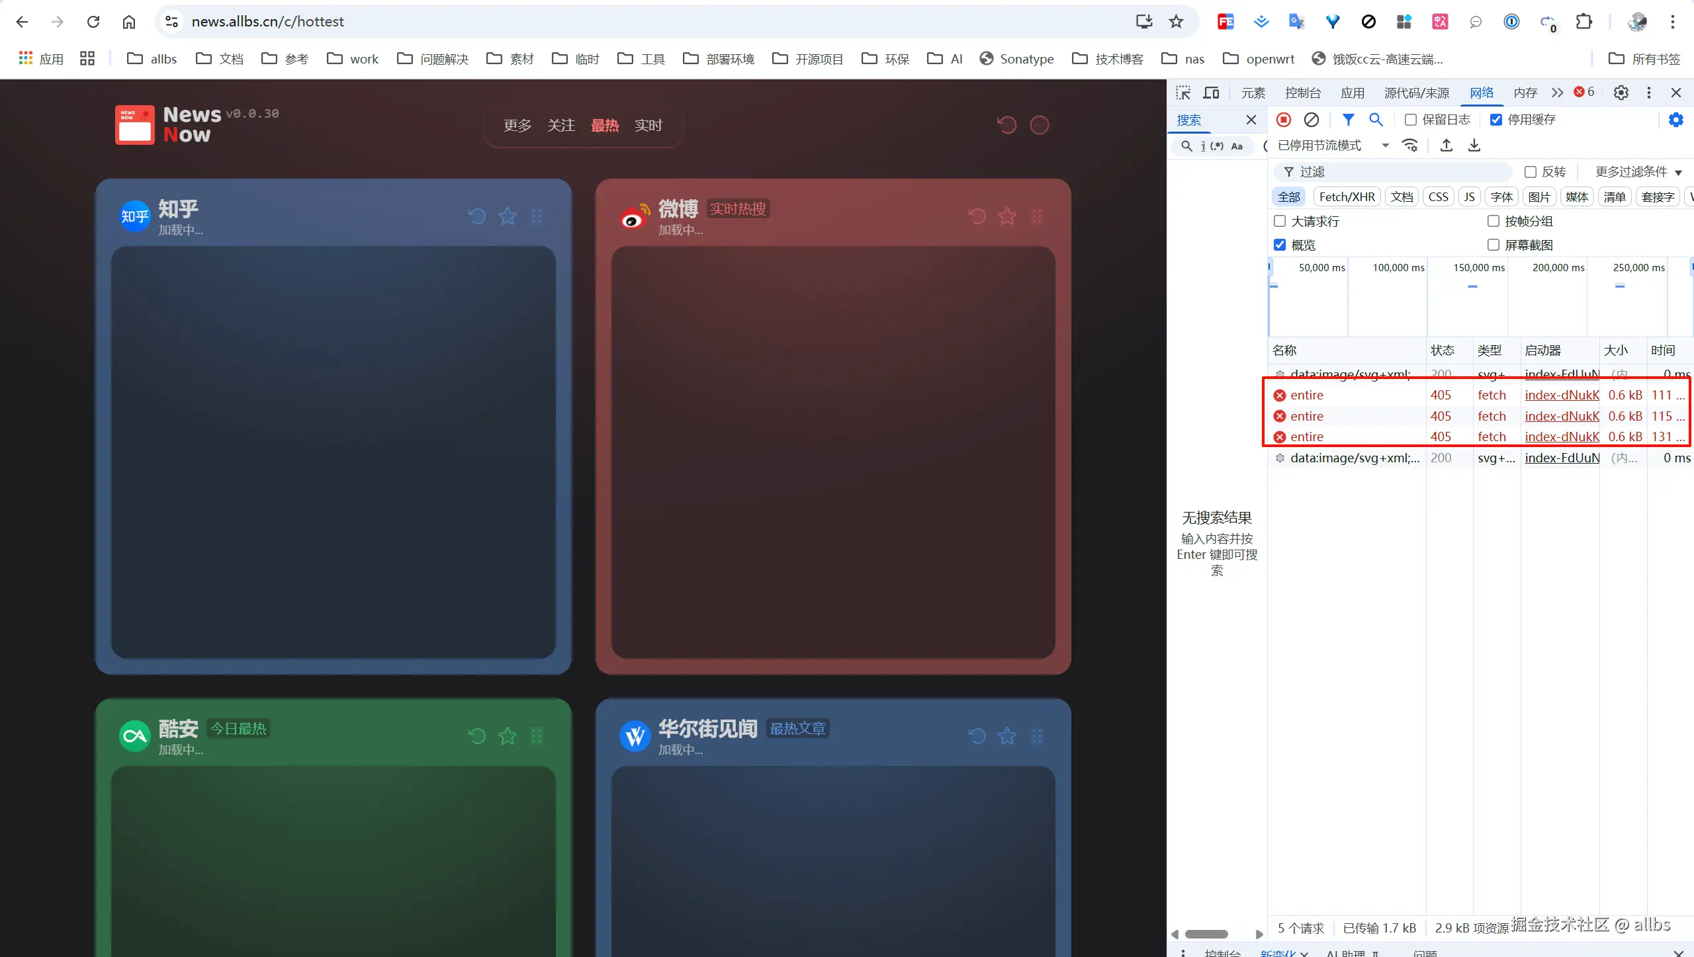Star the 微博 news card
Image resolution: width=1694 pixels, height=957 pixels.
[x=1007, y=216]
